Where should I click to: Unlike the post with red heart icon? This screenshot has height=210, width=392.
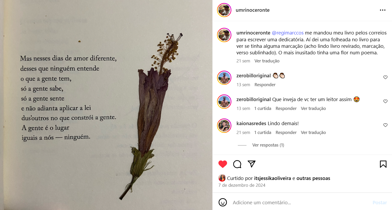223,164
